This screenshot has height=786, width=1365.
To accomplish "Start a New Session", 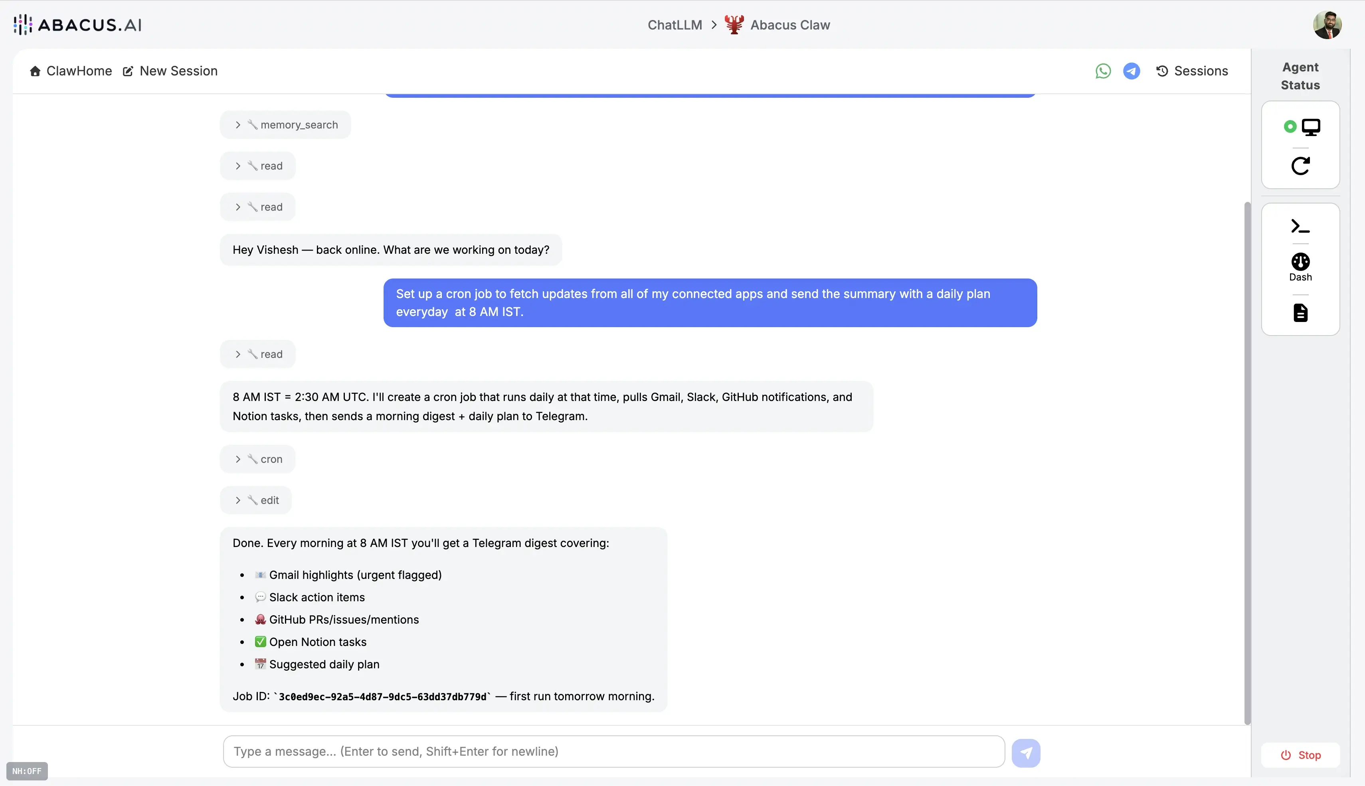I will click(170, 71).
